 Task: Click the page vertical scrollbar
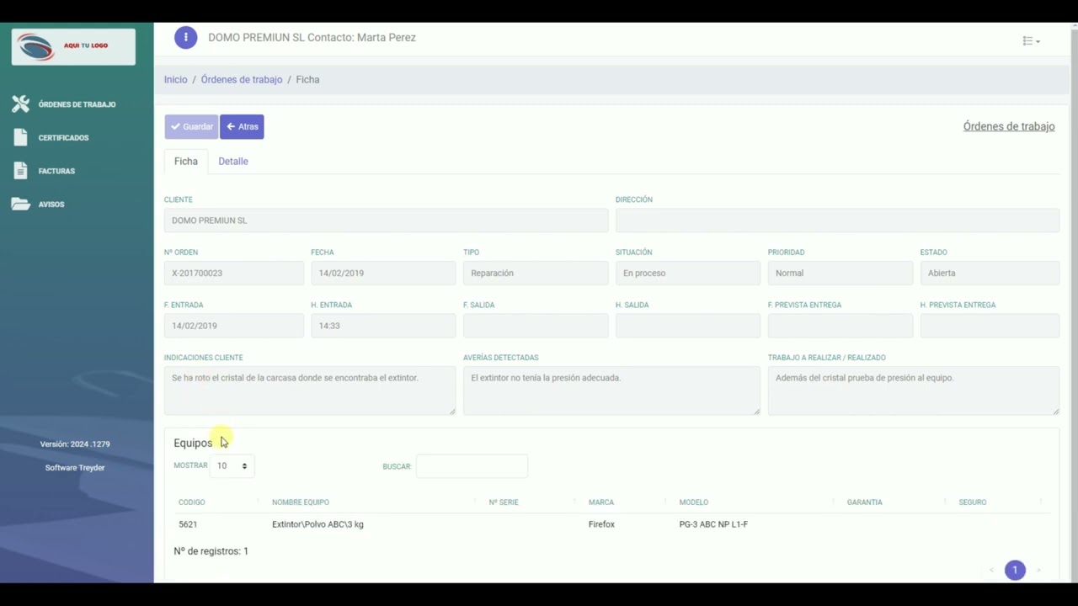click(1074, 303)
